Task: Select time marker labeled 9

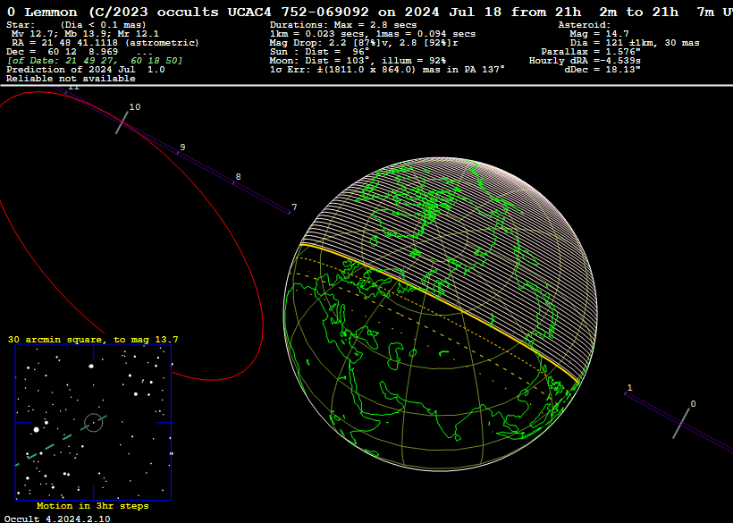Action: pos(182,148)
